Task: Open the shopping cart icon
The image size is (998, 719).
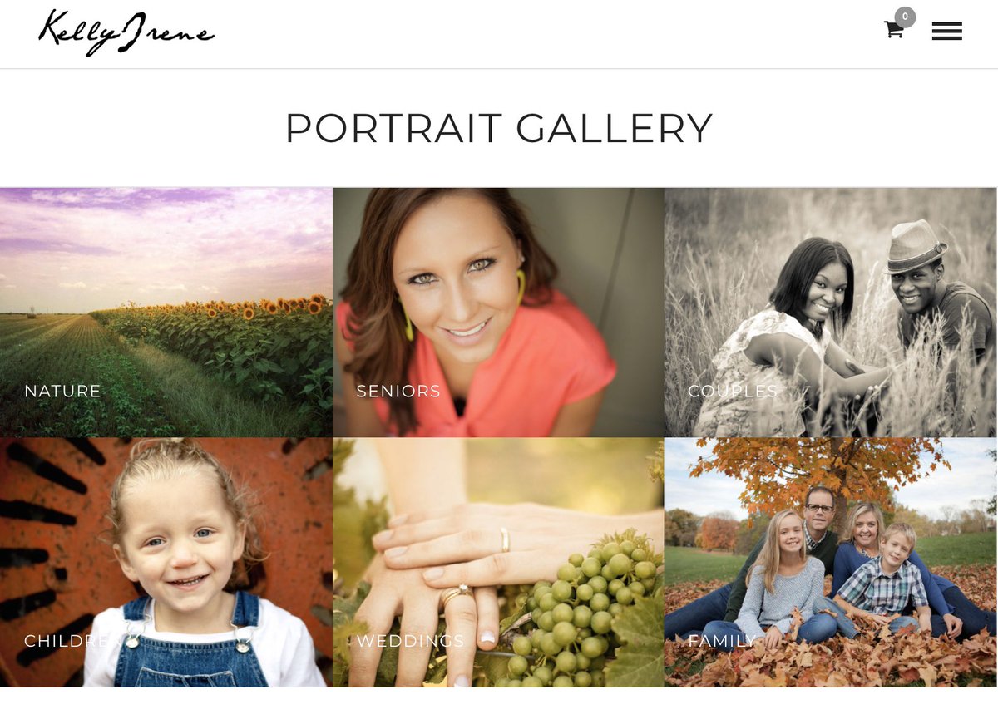Action: 894,30
